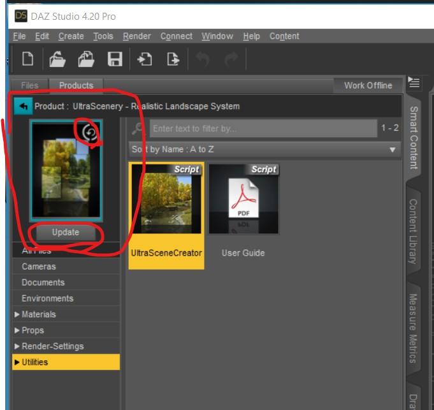Click the New Scene toolbar icon
The height and width of the screenshot is (410, 434).
coord(27,59)
